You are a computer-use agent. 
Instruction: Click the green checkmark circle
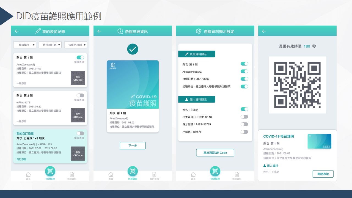click(x=133, y=49)
